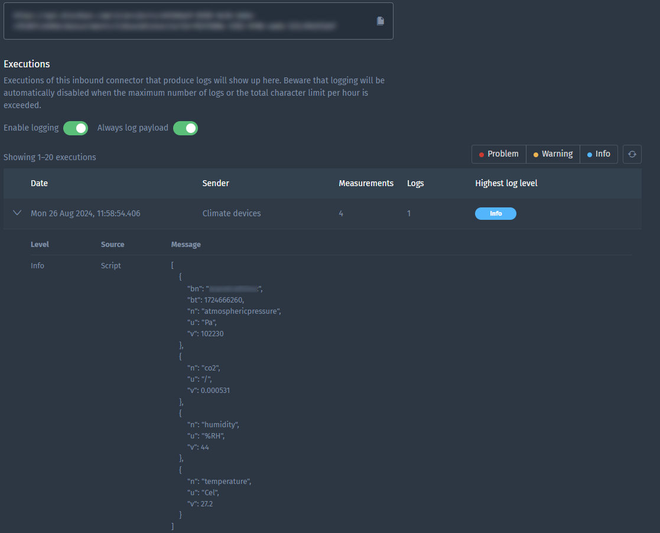
Task: Click the temperature entry in JSON message
Action: point(226,482)
